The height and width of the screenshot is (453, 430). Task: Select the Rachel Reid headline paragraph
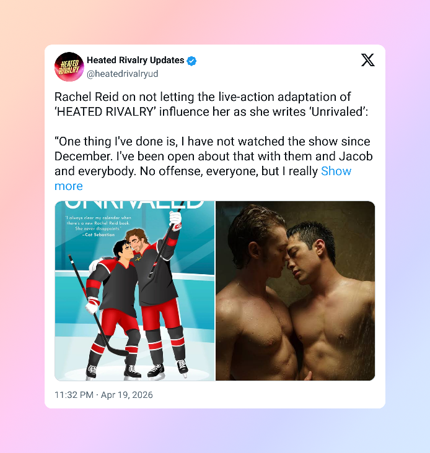click(x=211, y=105)
